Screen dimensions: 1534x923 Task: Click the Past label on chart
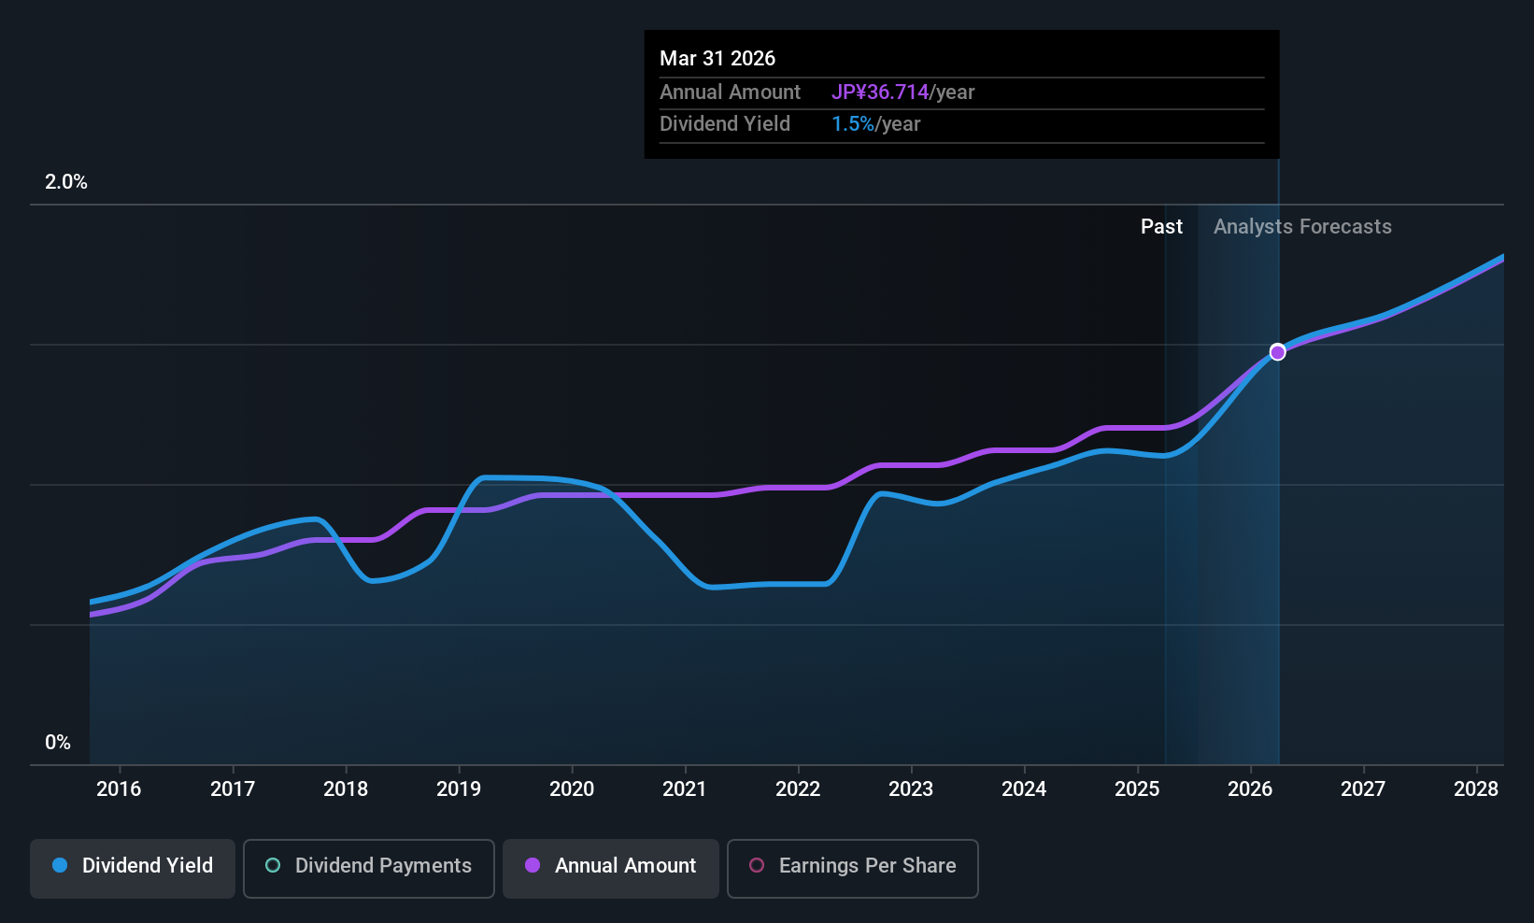[1161, 227]
